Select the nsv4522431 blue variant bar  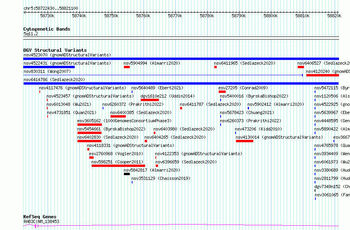pos(49,67)
